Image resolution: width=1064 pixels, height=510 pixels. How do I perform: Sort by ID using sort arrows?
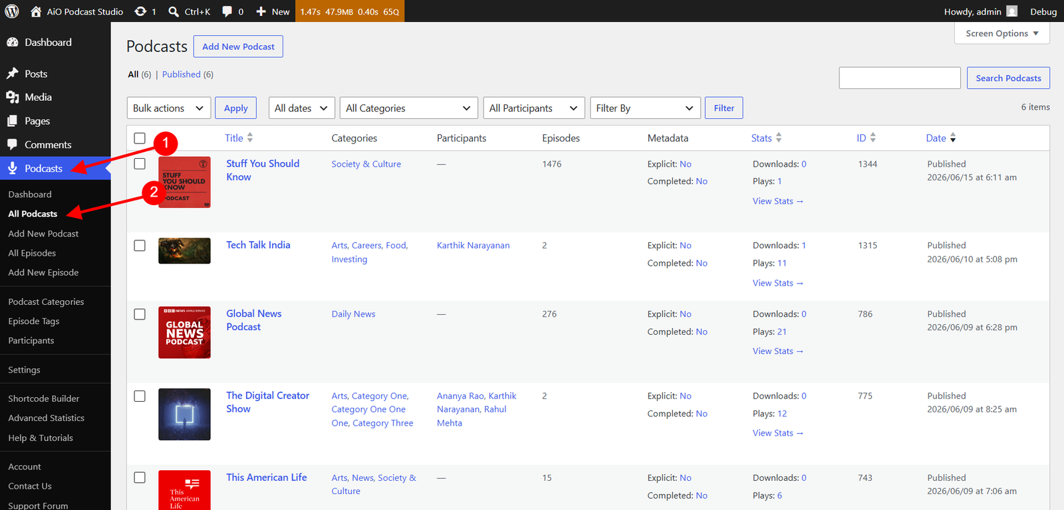(873, 138)
